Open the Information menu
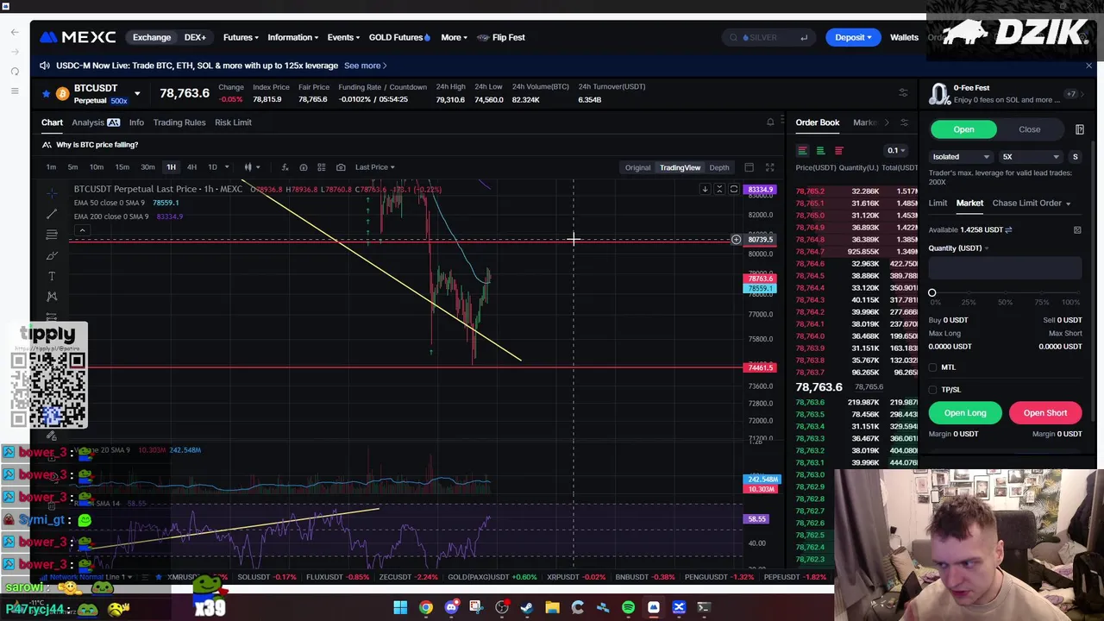Screen dimensions: 1104x621 tap(292, 37)
